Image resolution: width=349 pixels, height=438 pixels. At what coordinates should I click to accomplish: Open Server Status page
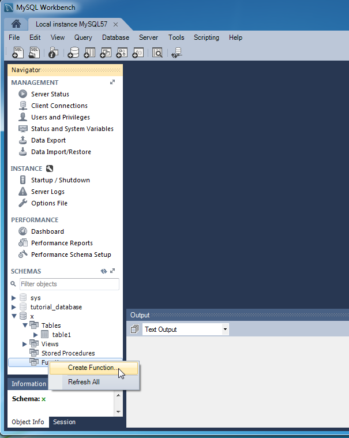click(50, 94)
